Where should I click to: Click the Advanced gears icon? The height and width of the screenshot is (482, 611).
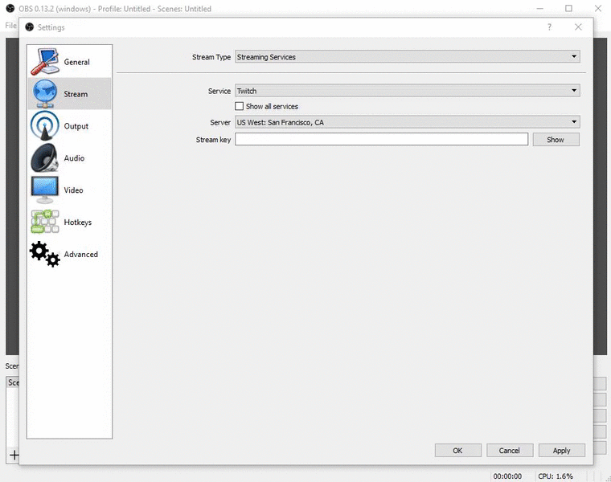click(x=45, y=254)
